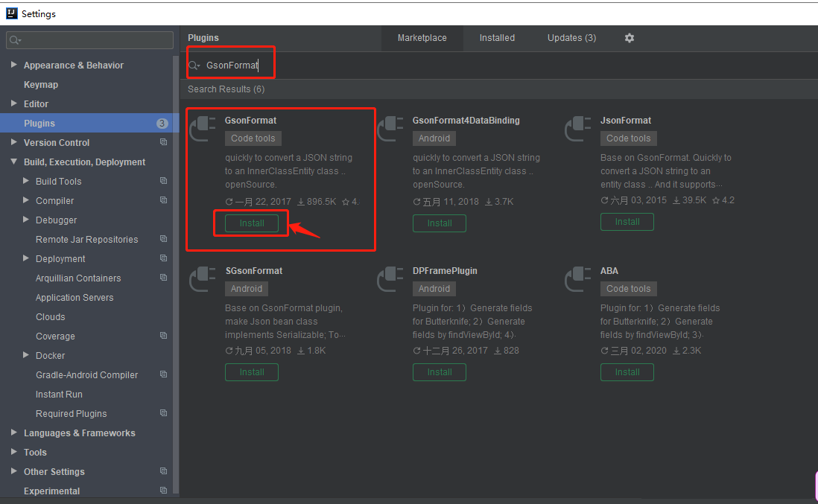
Task: Click the JsonFormat plugin icon
Action: pyautogui.click(x=578, y=130)
